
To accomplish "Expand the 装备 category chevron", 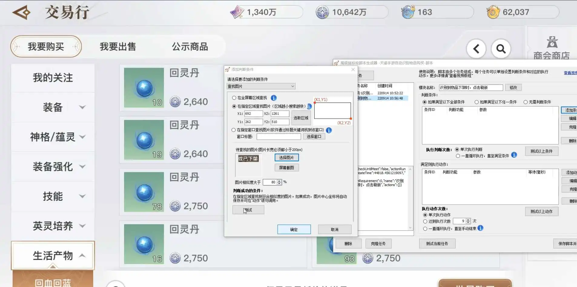I will click(x=82, y=107).
